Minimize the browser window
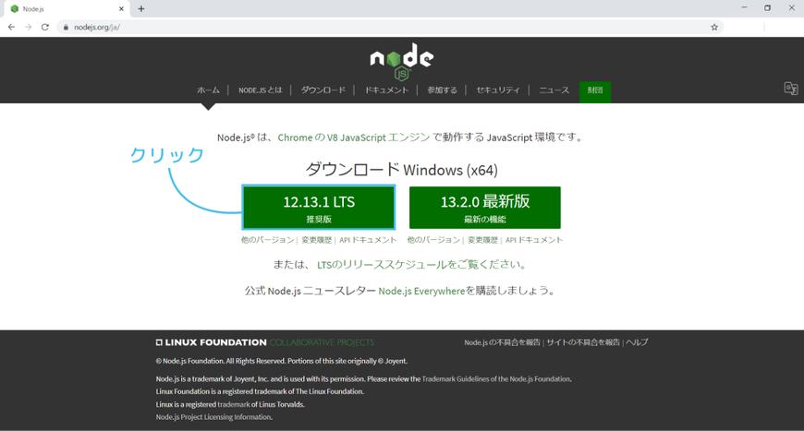The height and width of the screenshot is (431, 804). [x=744, y=7]
